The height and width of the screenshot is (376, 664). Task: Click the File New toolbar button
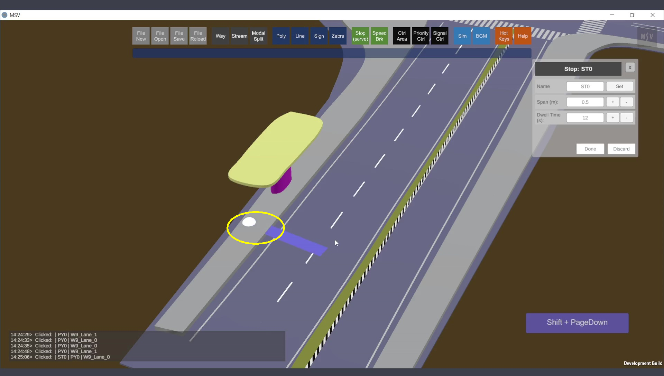[141, 36]
